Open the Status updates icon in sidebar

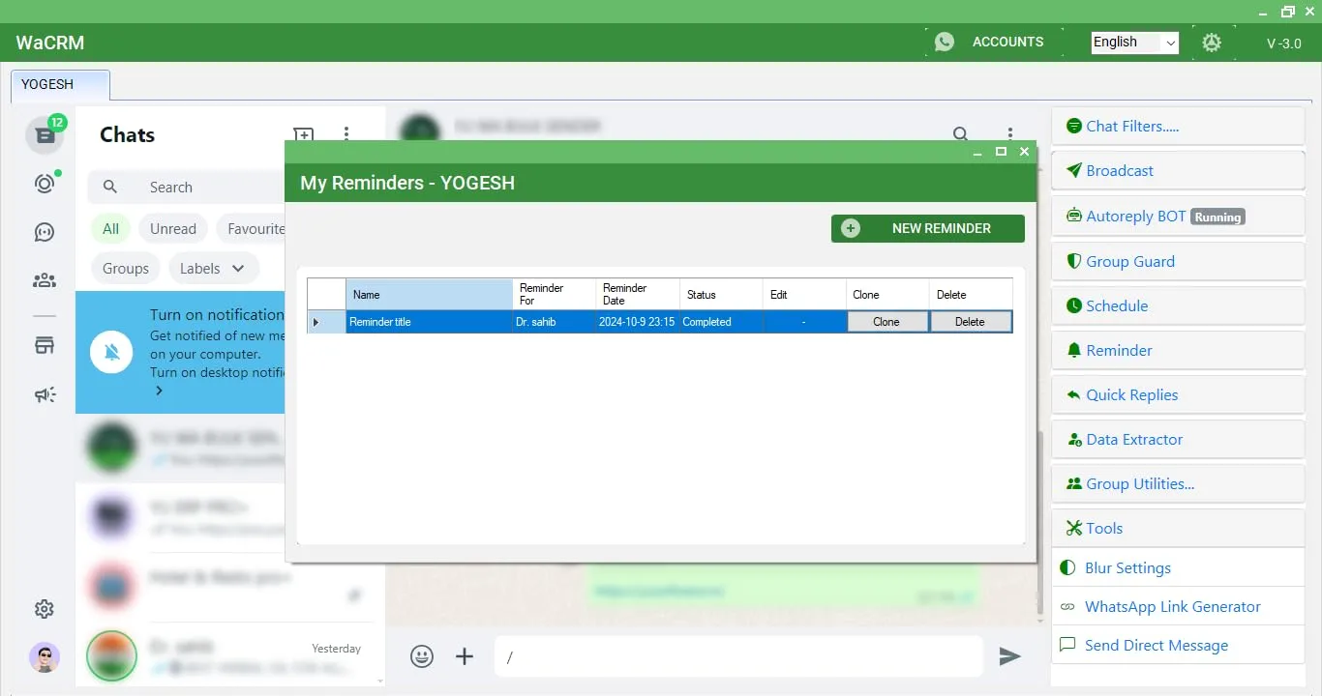[x=45, y=184]
